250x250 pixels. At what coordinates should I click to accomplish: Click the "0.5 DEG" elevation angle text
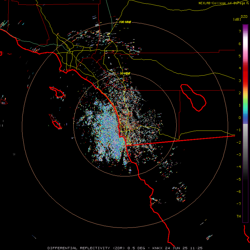(136, 248)
